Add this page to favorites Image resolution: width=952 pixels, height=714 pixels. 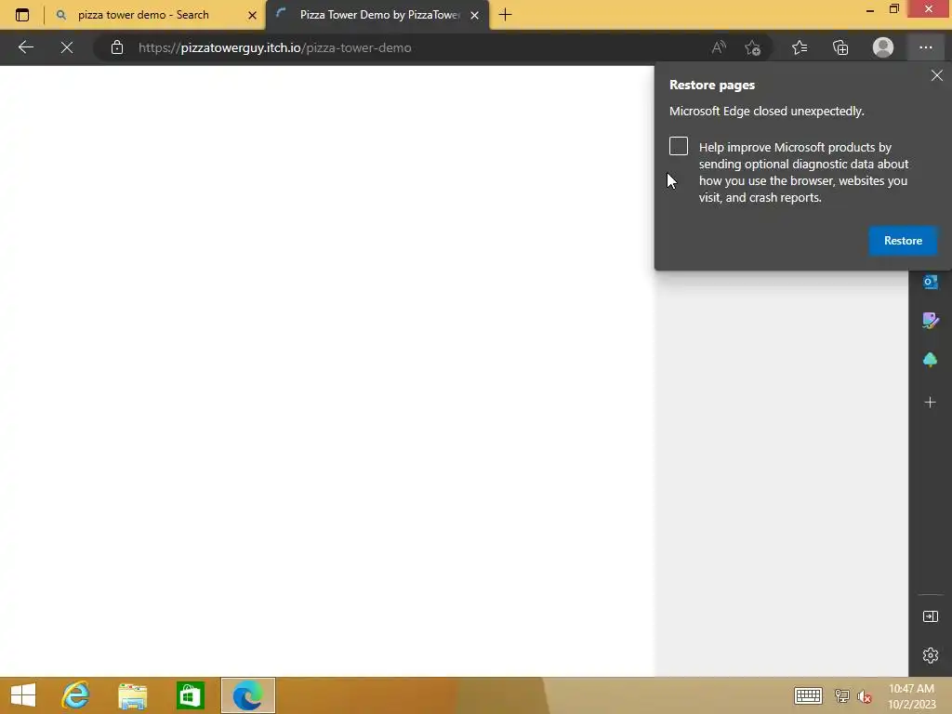(x=753, y=47)
